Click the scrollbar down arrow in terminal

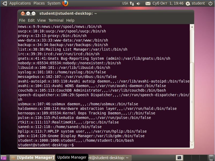[x=192, y=145]
